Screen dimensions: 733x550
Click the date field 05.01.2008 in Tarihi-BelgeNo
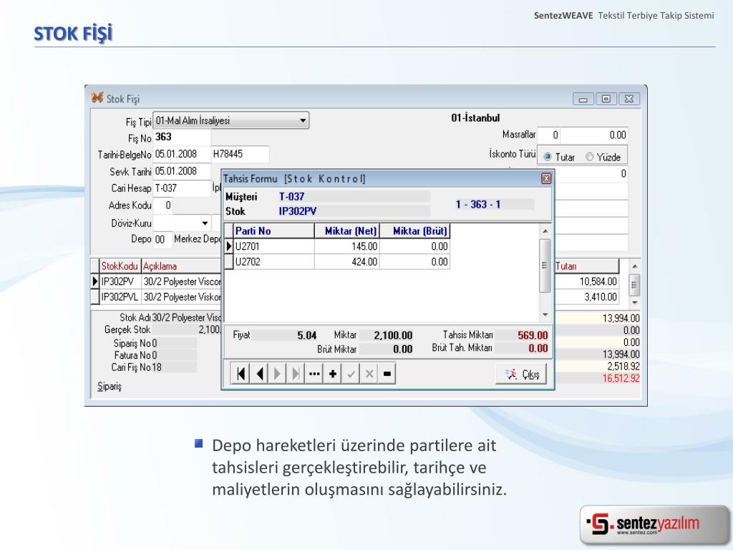(182, 154)
